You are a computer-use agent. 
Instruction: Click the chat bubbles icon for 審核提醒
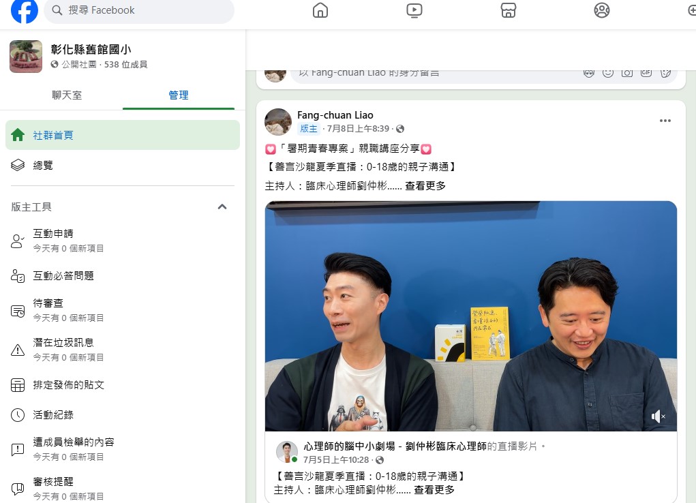[x=18, y=489]
